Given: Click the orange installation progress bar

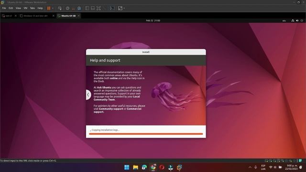Looking at the screenshot, I should (x=146, y=134).
